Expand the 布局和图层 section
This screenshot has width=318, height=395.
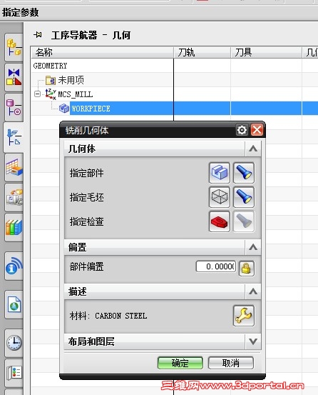(x=253, y=341)
